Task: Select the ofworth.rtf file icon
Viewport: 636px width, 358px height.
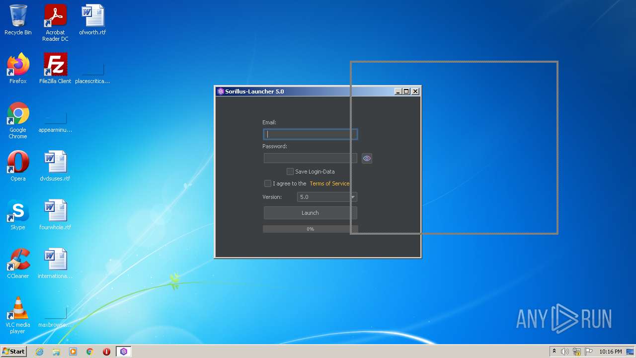Action: coord(92,20)
